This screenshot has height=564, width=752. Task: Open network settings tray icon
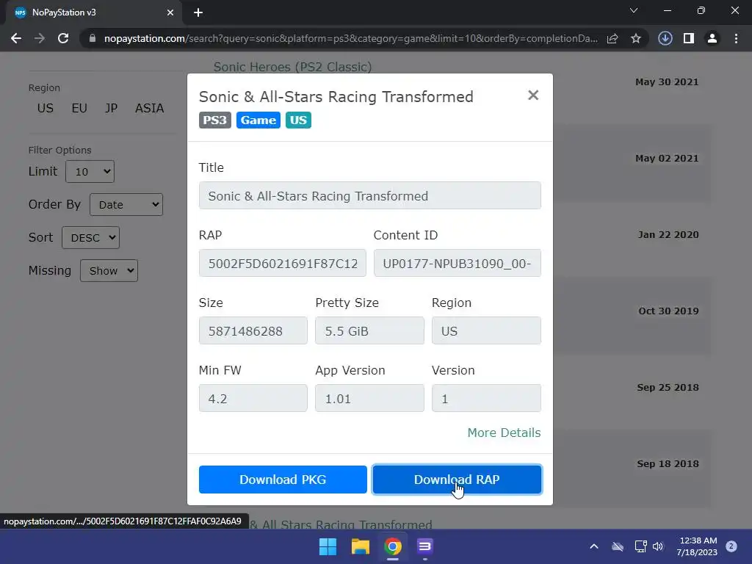click(x=640, y=546)
